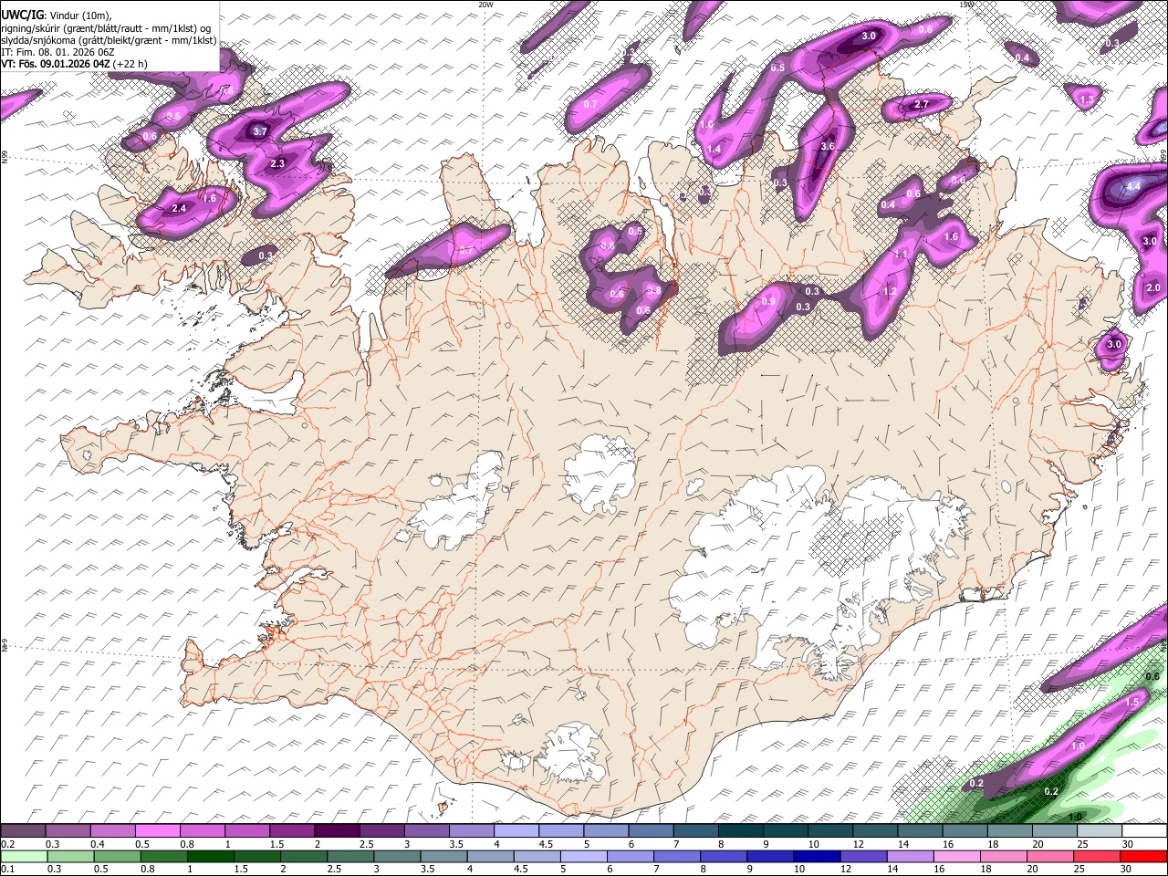The image size is (1168, 876).
Task: Click the pale green 0.1 swatch in bottom legend row
Action: [23, 856]
